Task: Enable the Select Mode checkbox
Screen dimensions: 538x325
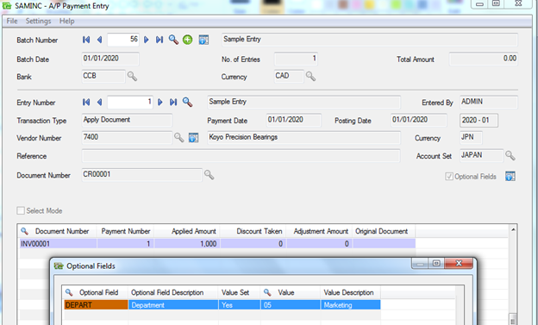Action: 21,210
